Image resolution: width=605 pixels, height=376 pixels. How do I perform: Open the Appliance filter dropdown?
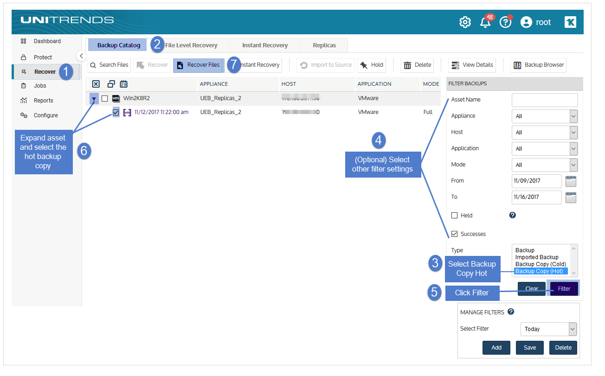545,116
